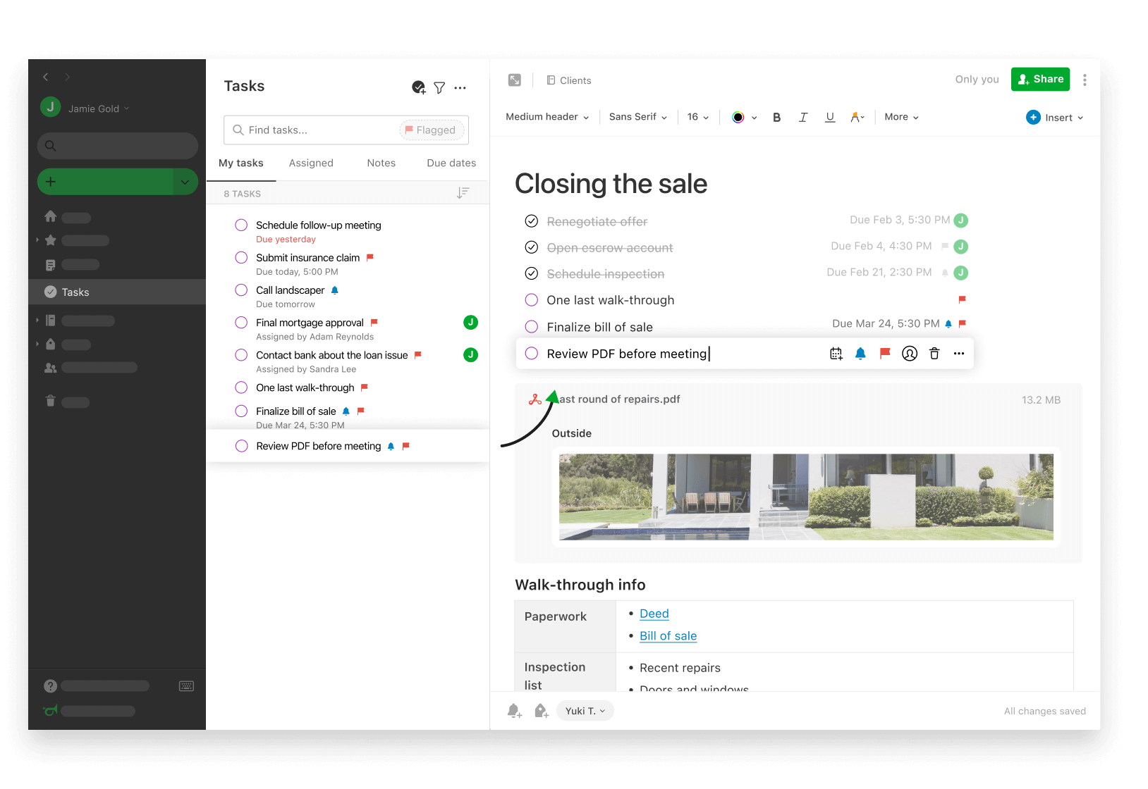Toggle the red flag on Review PDF task row

pos(885,354)
